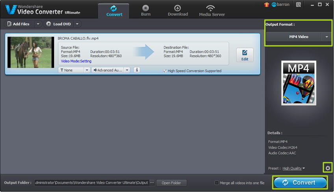Viewport: 334px width, 192px height.
Task: Expand output format dropdown arrow
Action: (x=327, y=37)
